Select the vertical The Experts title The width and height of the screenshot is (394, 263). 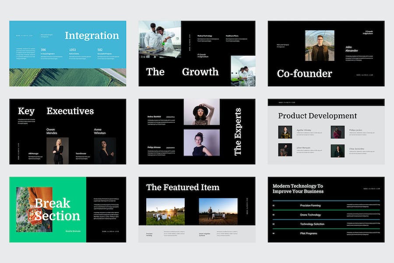tap(237, 131)
